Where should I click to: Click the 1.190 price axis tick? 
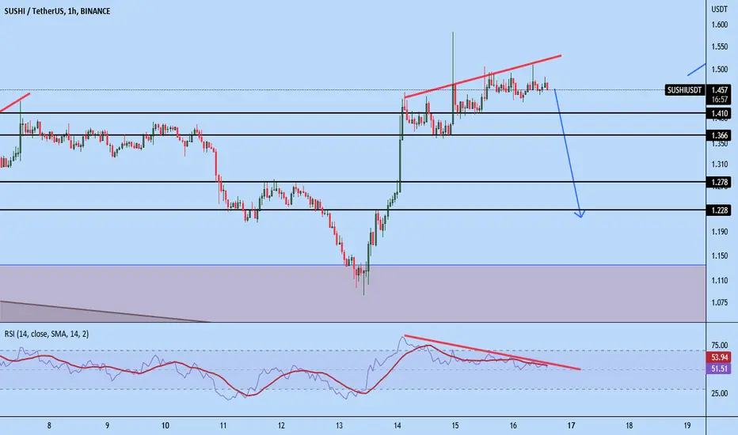pos(720,232)
